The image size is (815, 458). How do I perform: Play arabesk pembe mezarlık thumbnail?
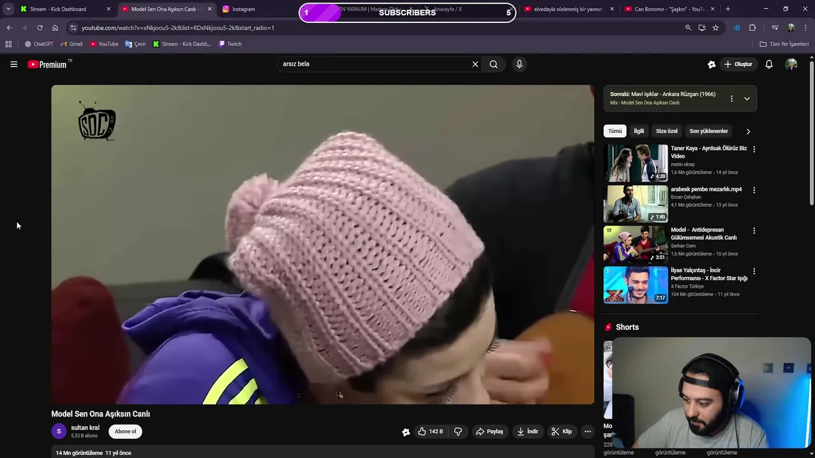click(x=635, y=204)
